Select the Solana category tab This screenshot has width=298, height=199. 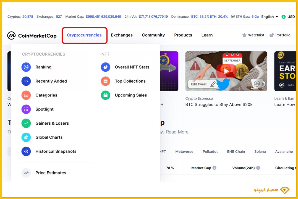point(260,152)
